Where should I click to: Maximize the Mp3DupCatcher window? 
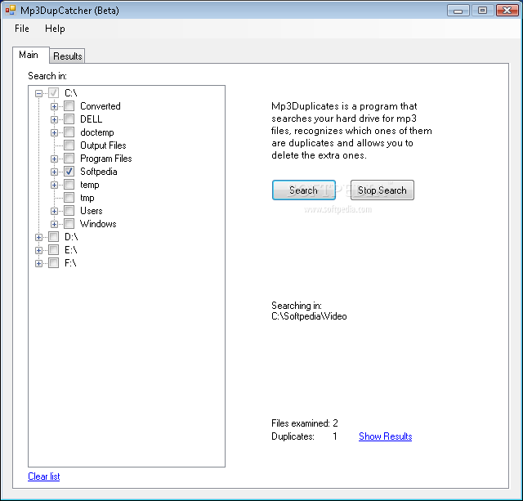482,11
